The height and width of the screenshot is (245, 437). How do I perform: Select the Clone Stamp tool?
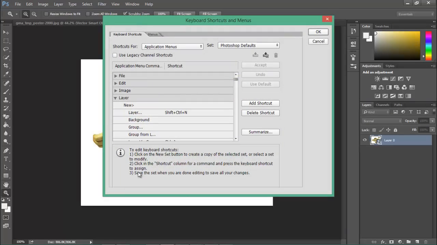(x=6, y=100)
